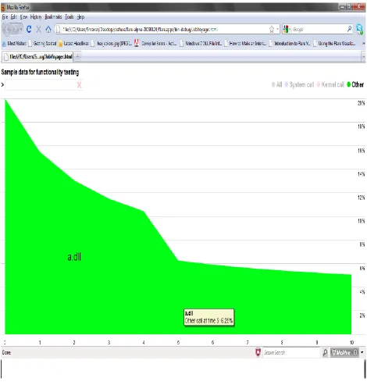Open the Getting Started bookmark
Viewport: 367px width, 385px height.
[x=42, y=44]
